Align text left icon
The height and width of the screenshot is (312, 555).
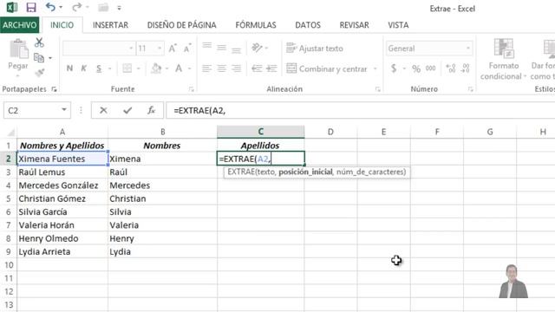click(x=207, y=68)
